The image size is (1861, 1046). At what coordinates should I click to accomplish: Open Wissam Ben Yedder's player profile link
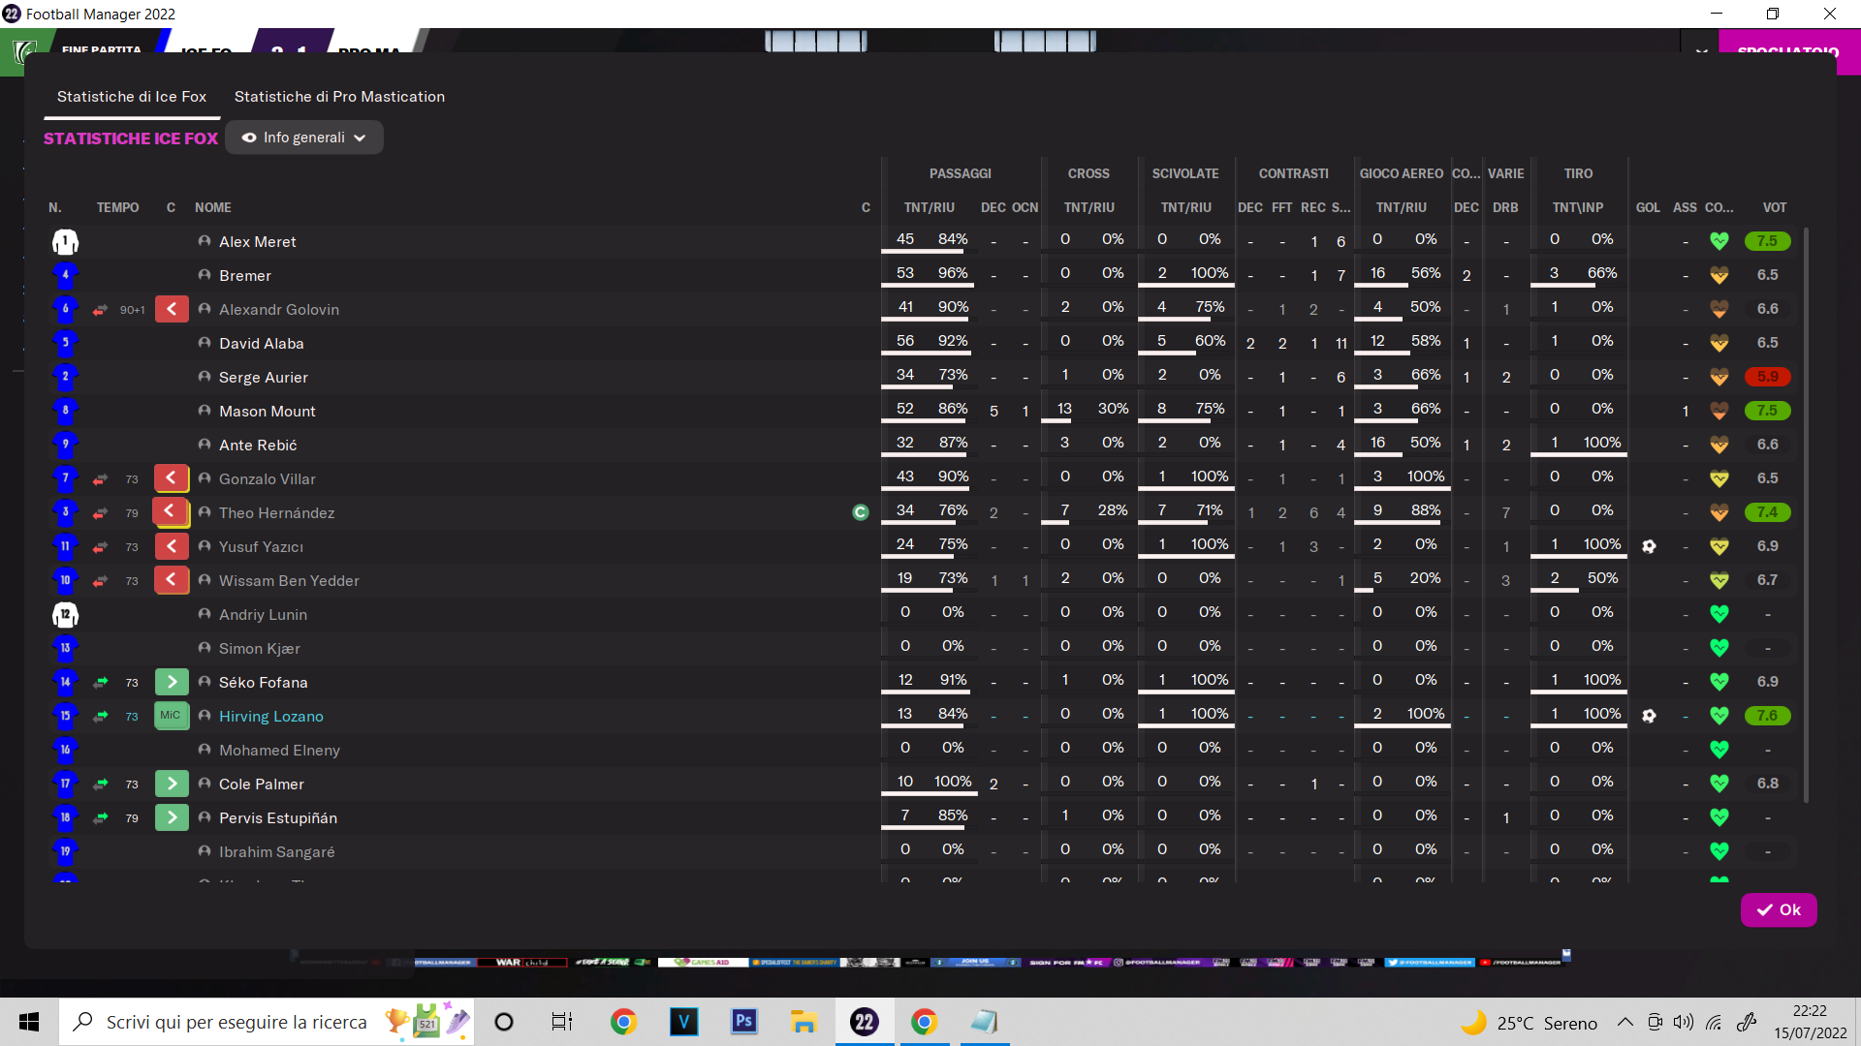click(x=289, y=581)
